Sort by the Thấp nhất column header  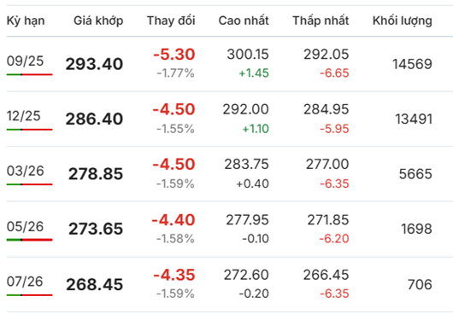(x=321, y=20)
